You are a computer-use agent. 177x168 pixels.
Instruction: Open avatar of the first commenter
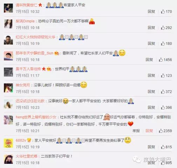point(8,8)
